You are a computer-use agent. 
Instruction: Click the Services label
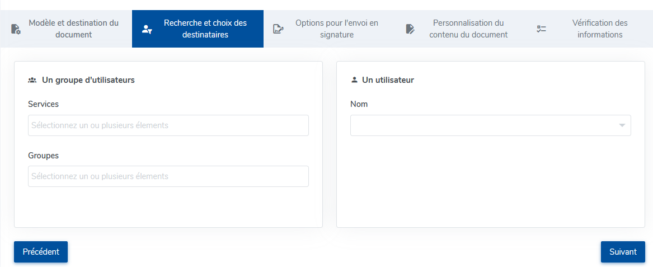[x=43, y=104]
